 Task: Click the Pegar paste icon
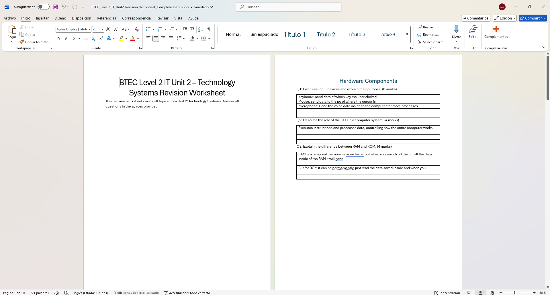tap(12, 30)
